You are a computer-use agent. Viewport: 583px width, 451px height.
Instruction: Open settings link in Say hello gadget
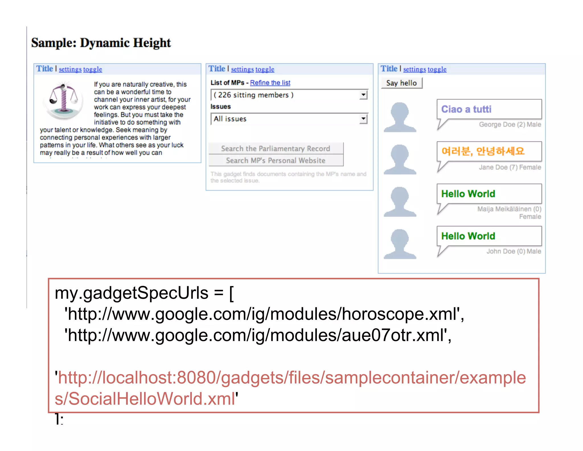pyautogui.click(x=414, y=69)
